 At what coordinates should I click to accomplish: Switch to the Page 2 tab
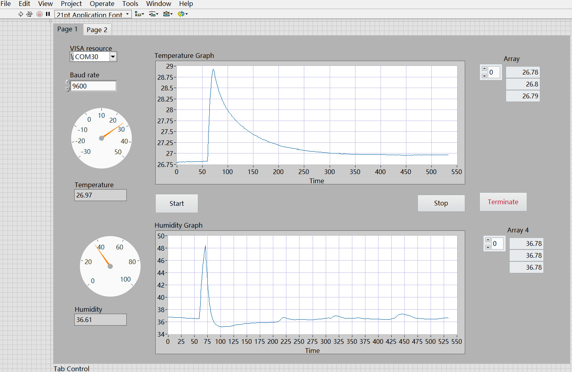click(97, 30)
